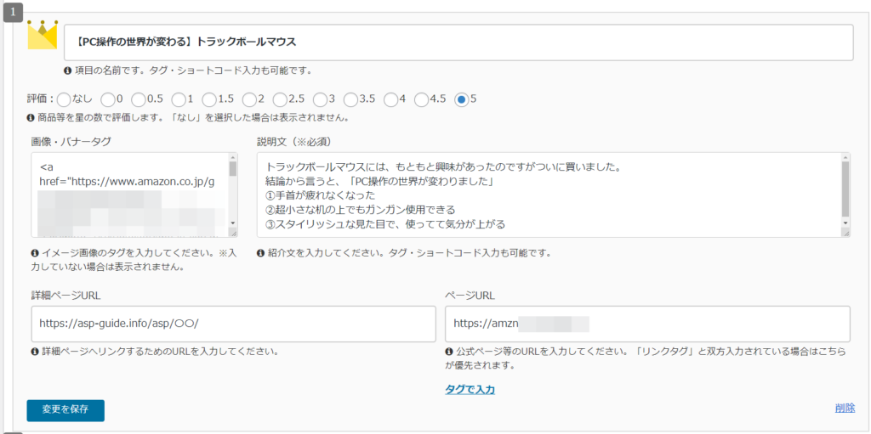Open the タグで入力 link

click(x=470, y=390)
